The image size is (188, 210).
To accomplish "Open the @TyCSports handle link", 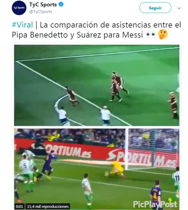I will point(41,12).
